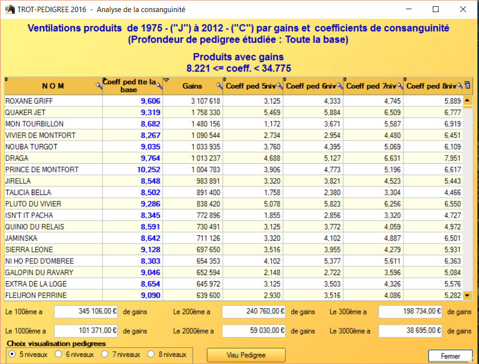The width and height of the screenshot is (479, 364).
Task: Open the table options icon beside Coeff ped 8niv
Action: tap(467, 85)
